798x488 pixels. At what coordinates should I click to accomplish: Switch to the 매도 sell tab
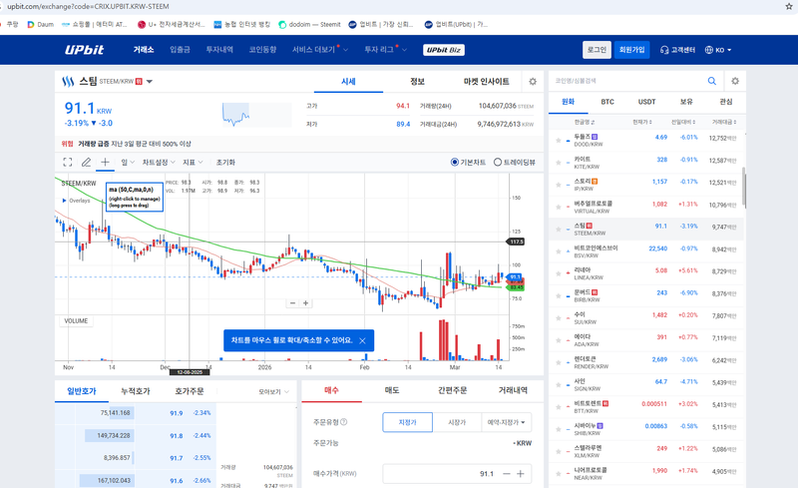(392, 390)
